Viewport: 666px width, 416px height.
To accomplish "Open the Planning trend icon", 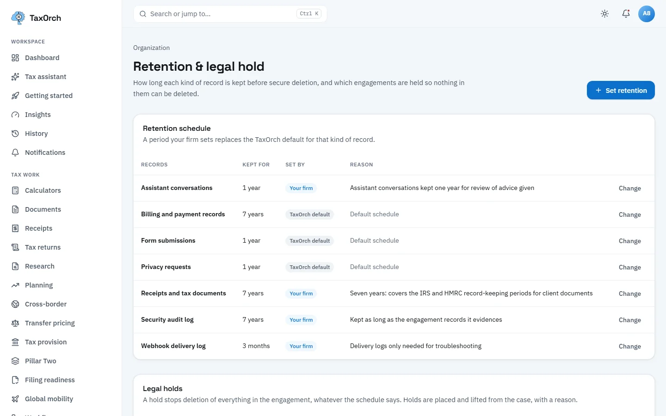I will (15, 285).
